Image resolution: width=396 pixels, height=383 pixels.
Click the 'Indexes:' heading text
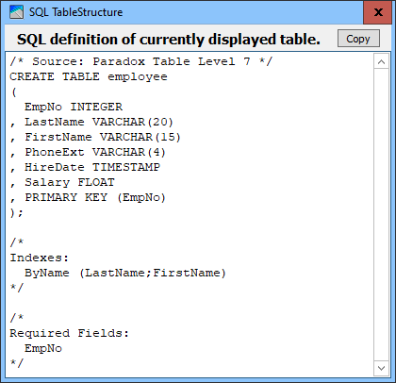tap(40, 258)
